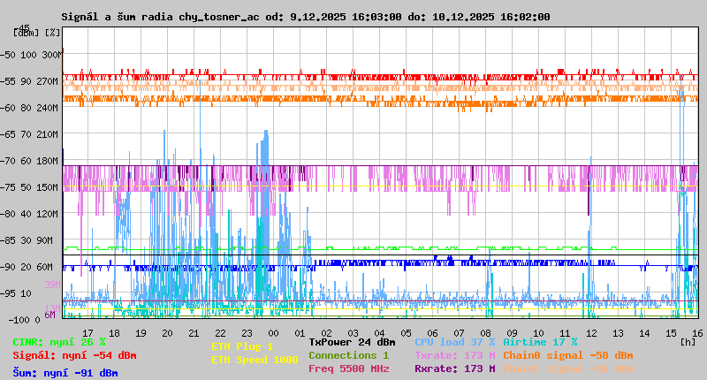
Task: Click the purple '6M' rate marker label
Action: click(x=50, y=315)
